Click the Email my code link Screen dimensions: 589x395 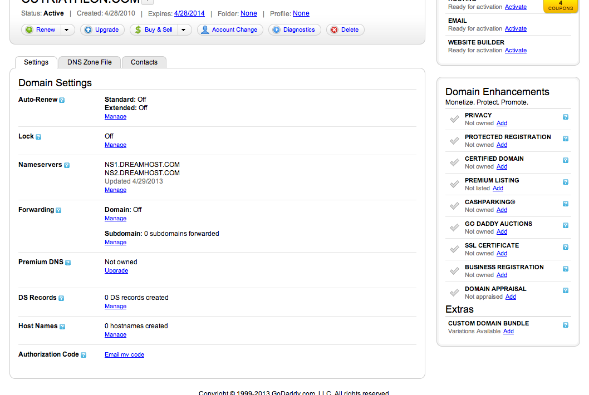pyautogui.click(x=124, y=355)
